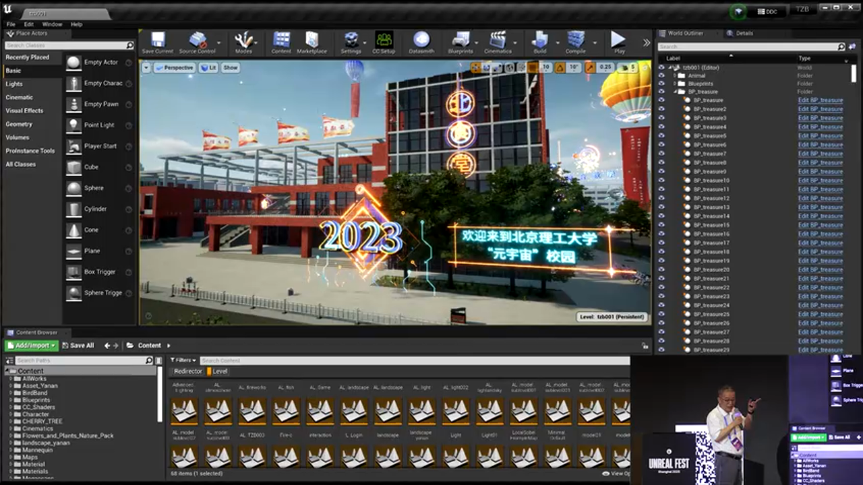
Task: Open the Filters dropdown in Content Browser
Action: (x=182, y=360)
